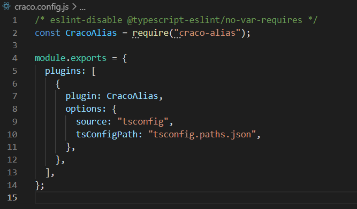Screen dimensions: 357x209
Task: Place cursor on empty line 15
Action: (x=196, y=198)
